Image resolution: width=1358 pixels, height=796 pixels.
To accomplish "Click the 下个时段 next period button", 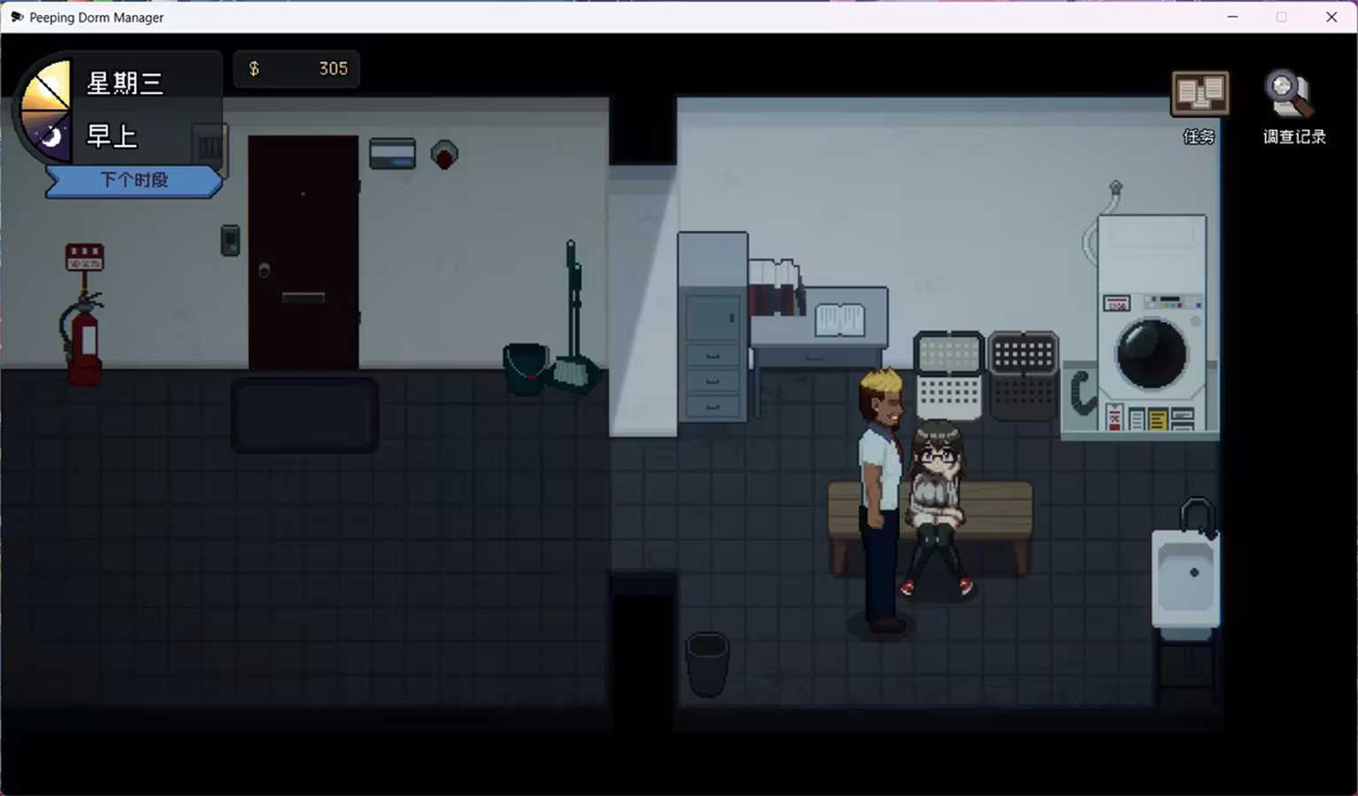I will 134,180.
